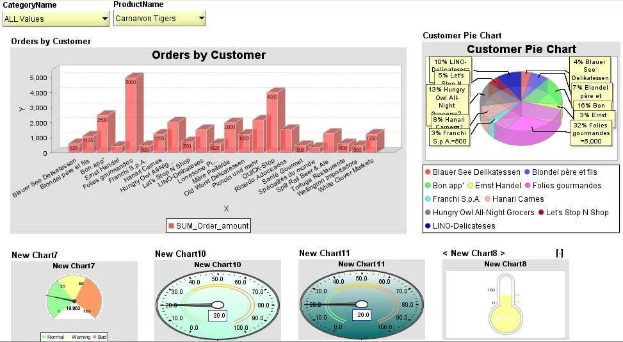Click the 3% Ernst pie label
The image size is (623, 342).
tap(593, 115)
